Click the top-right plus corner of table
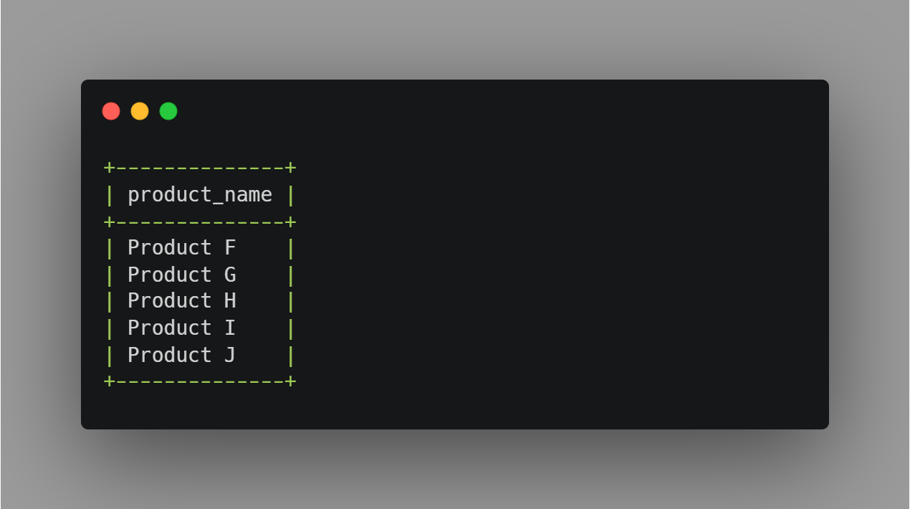Image resolution: width=910 pixels, height=509 pixels. 290,168
